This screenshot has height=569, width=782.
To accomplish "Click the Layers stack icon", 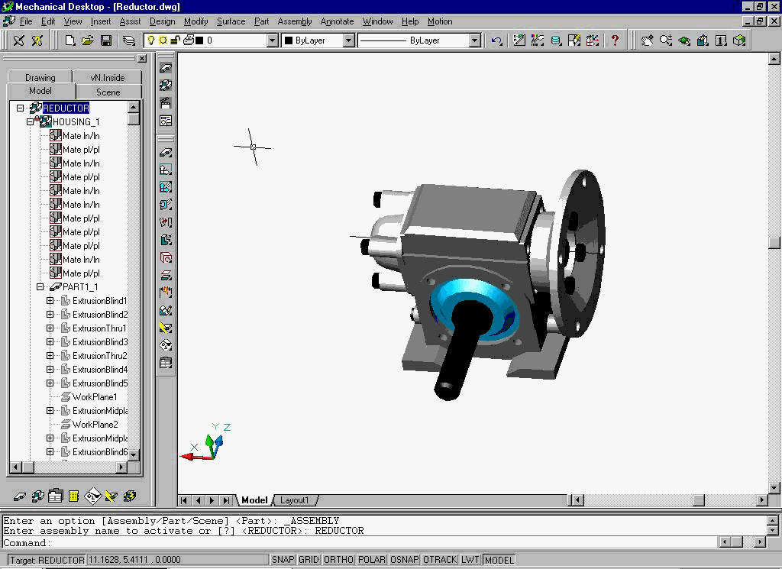I will click(x=128, y=40).
